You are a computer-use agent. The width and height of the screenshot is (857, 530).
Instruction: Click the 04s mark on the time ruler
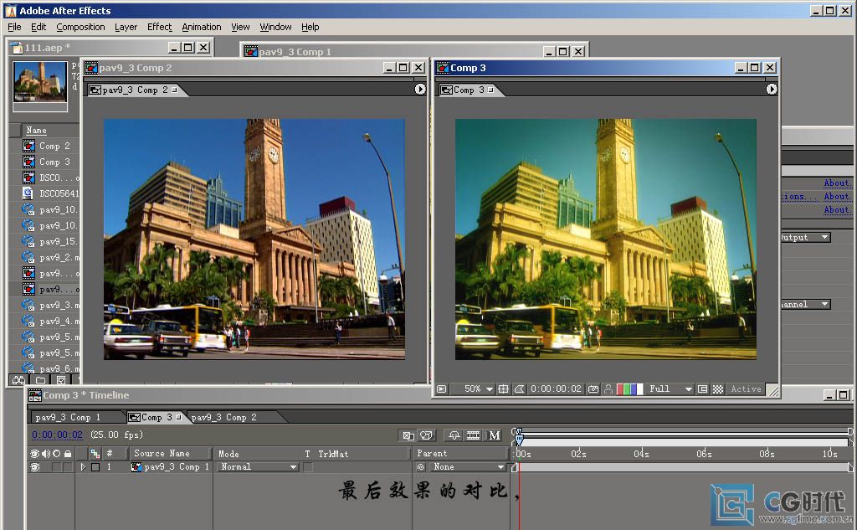click(641, 454)
